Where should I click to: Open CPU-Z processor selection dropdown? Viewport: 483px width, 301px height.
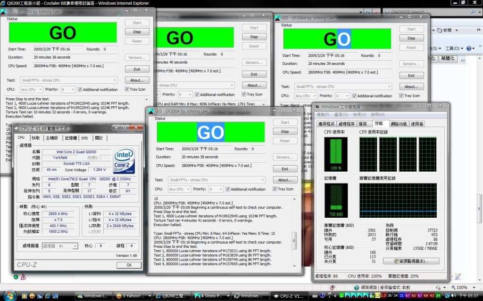tap(60, 246)
